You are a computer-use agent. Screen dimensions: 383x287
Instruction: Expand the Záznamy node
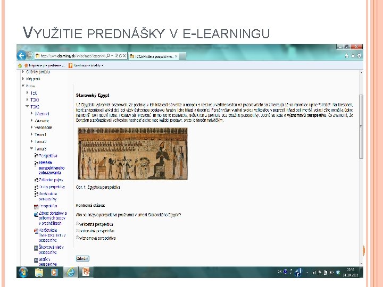coord(31,120)
